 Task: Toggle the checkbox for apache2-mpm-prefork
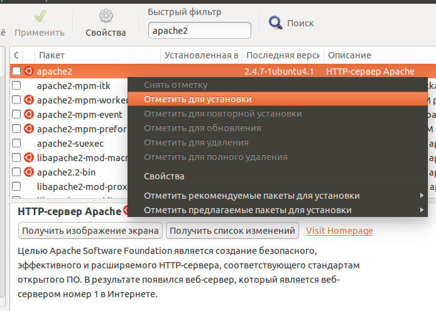pos(16,129)
